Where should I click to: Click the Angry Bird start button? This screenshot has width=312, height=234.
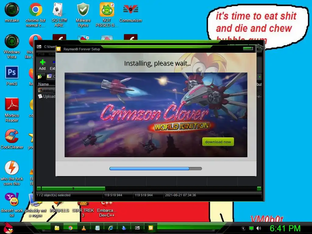click(8, 228)
